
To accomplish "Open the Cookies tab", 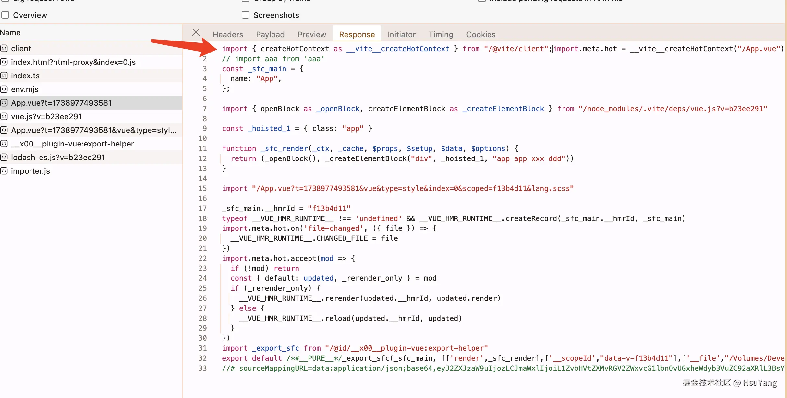I will (480, 35).
